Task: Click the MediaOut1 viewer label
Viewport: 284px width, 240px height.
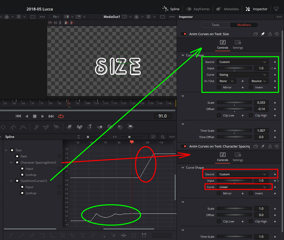Action: pos(112,17)
